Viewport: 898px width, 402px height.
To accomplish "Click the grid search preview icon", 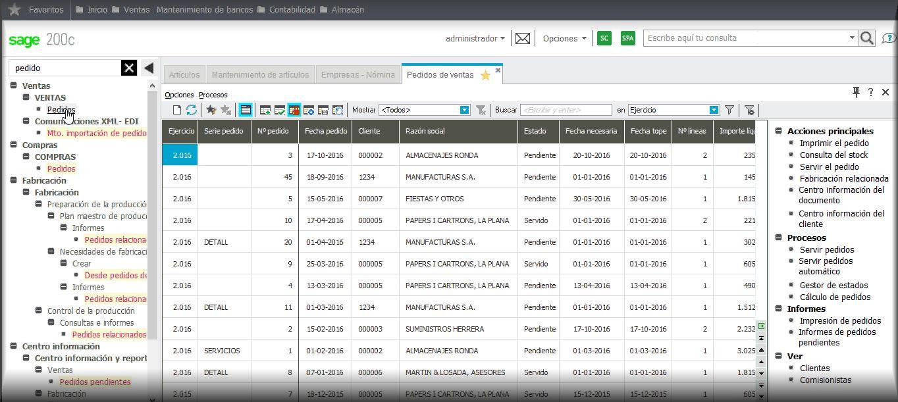I will [x=337, y=110].
